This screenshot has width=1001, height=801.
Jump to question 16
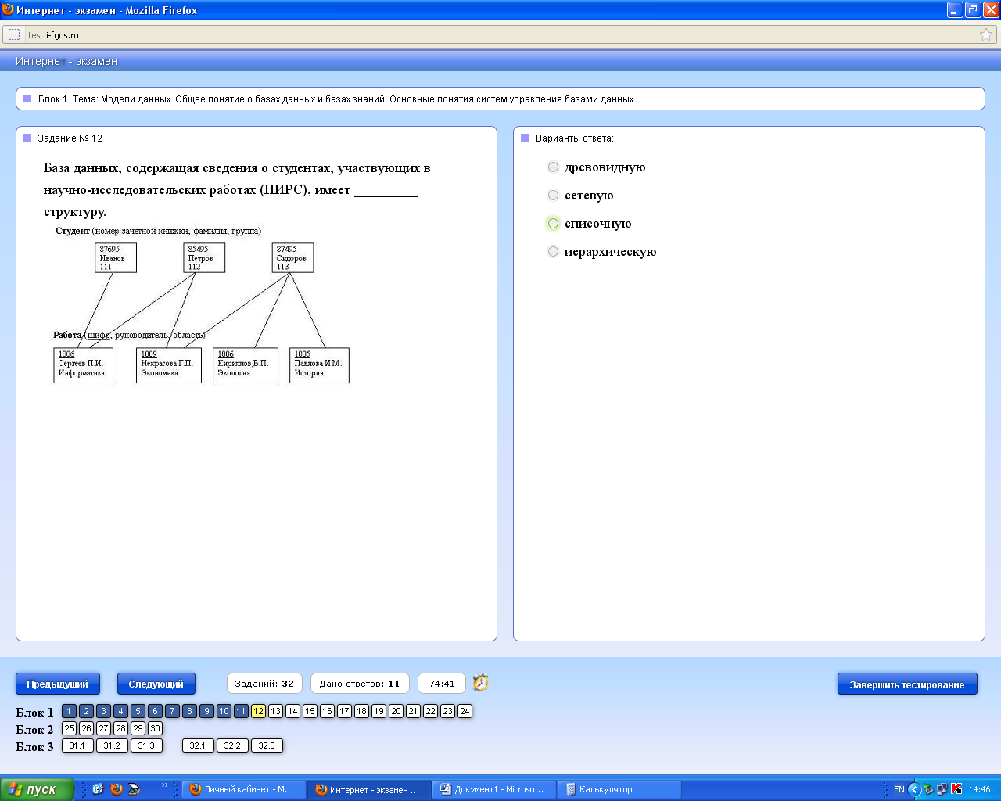coord(327,711)
